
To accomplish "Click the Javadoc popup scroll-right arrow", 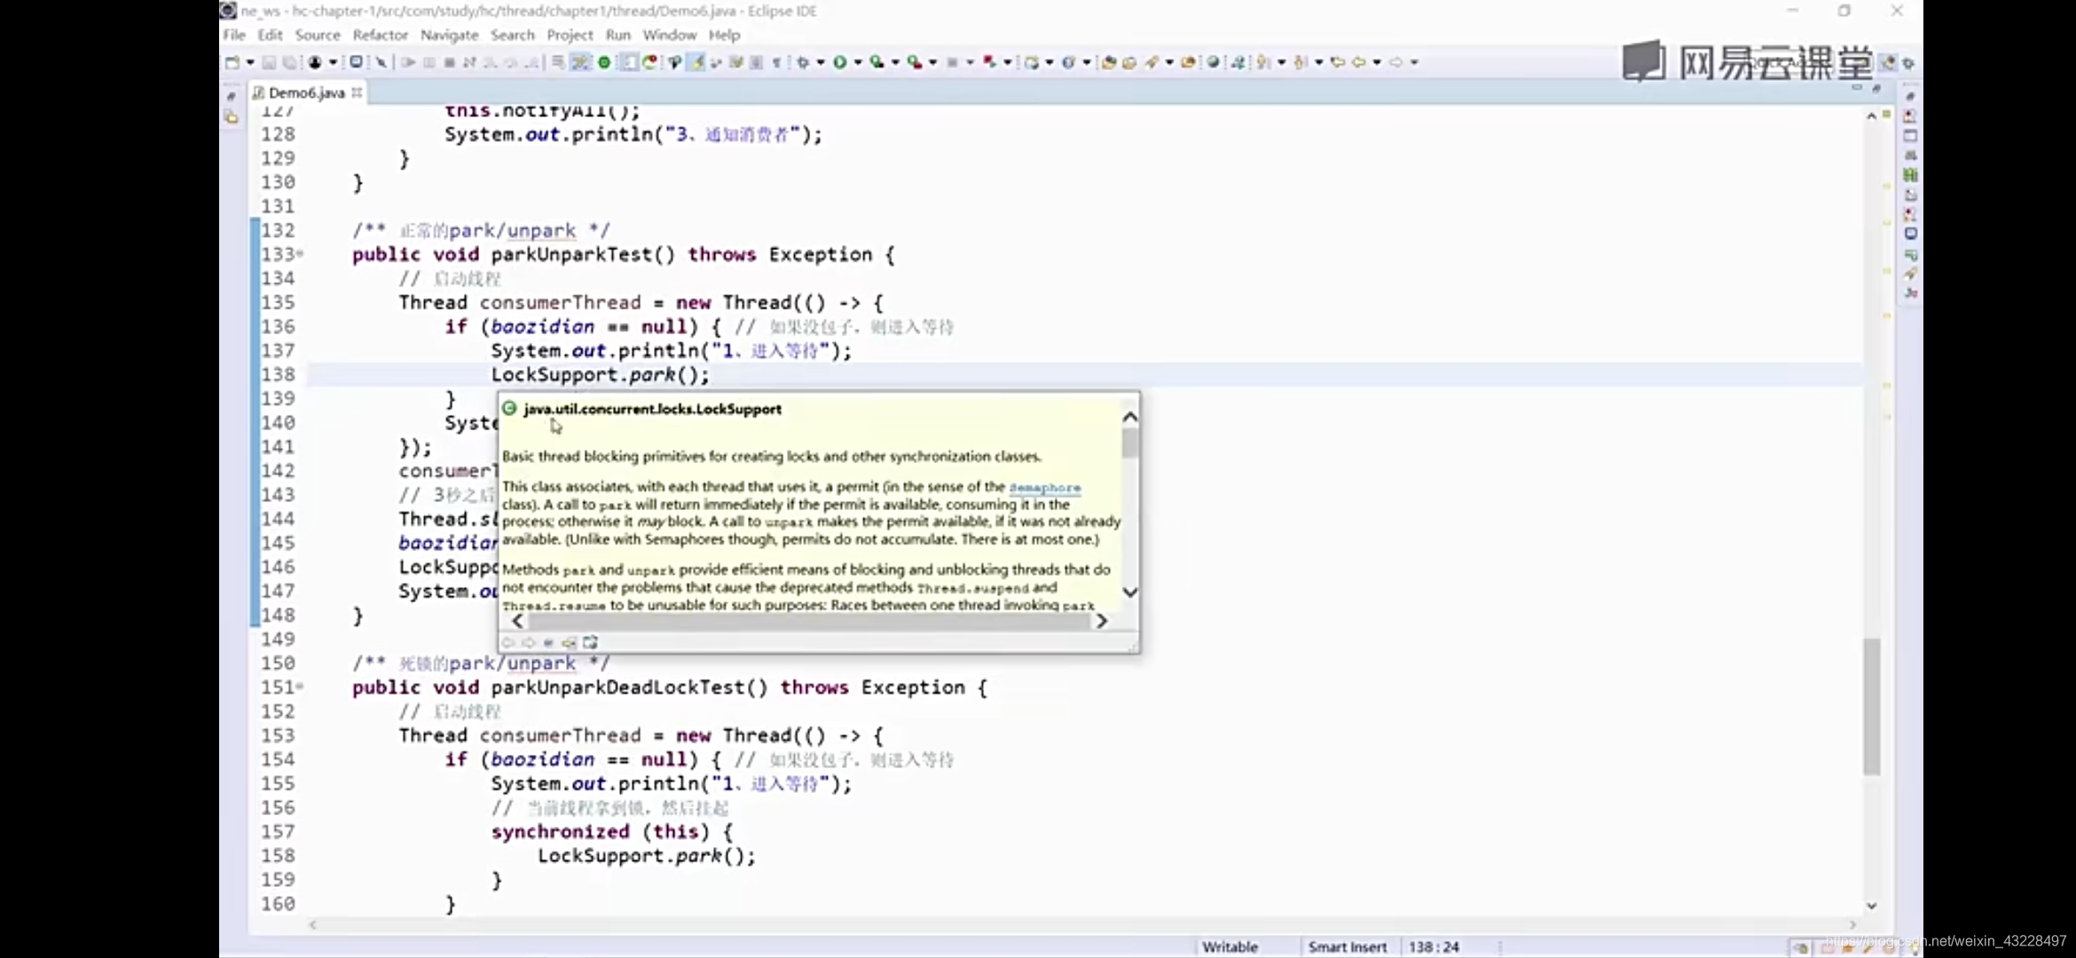I will coord(1101,622).
